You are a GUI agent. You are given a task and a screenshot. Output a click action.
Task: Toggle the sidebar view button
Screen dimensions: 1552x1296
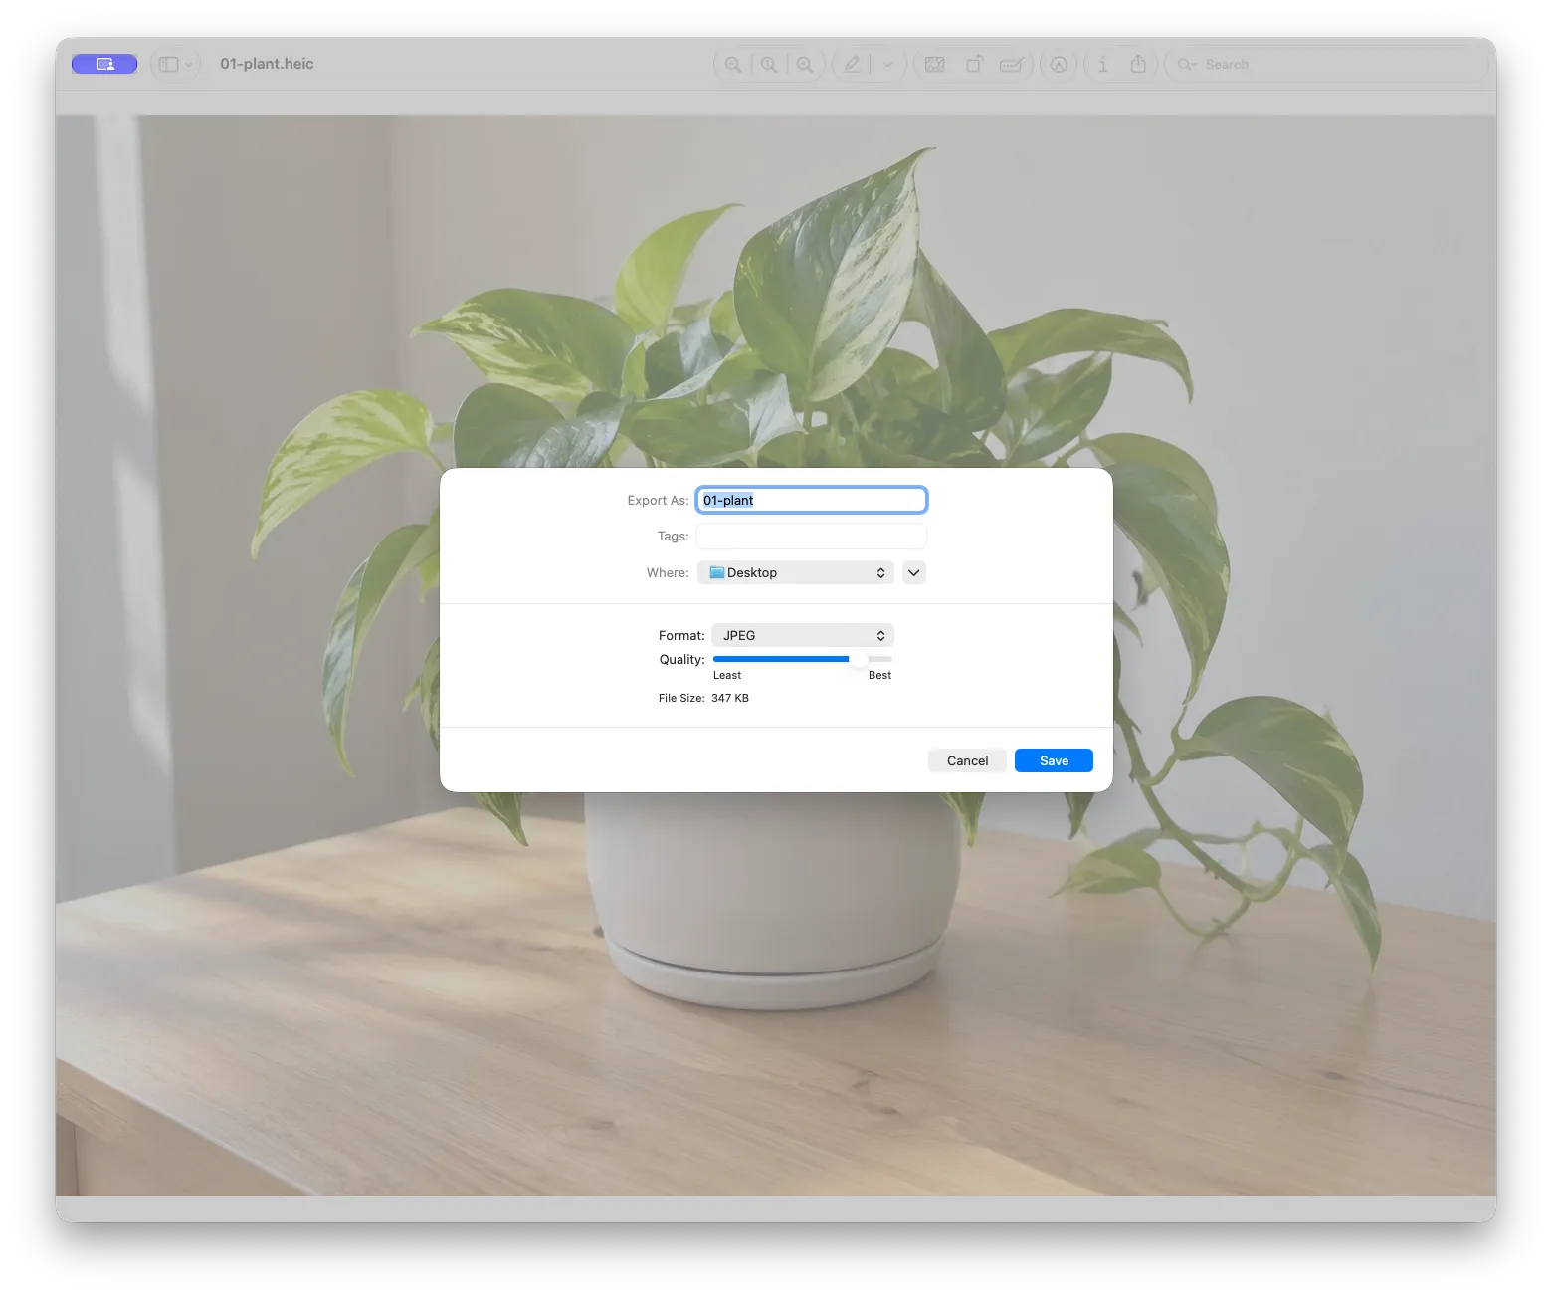click(x=169, y=64)
